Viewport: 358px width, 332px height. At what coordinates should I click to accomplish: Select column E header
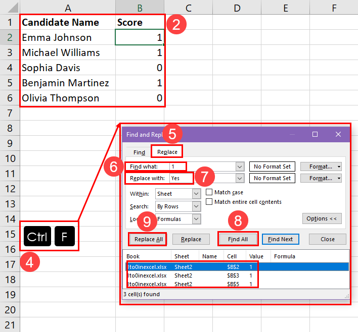coord(285,8)
